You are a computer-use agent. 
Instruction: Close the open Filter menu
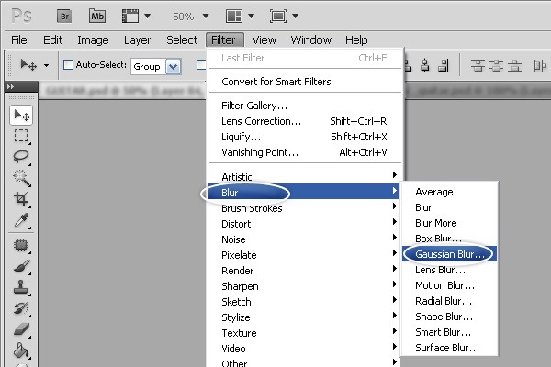tap(225, 40)
